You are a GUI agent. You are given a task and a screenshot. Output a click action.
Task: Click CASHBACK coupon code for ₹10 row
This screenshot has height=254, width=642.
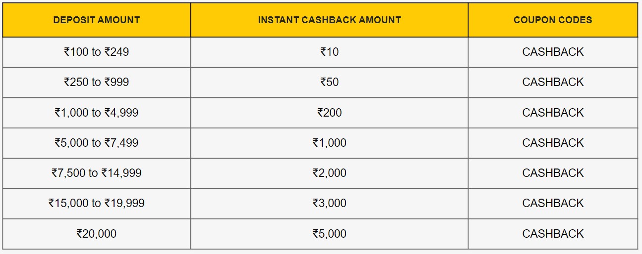[553, 52]
